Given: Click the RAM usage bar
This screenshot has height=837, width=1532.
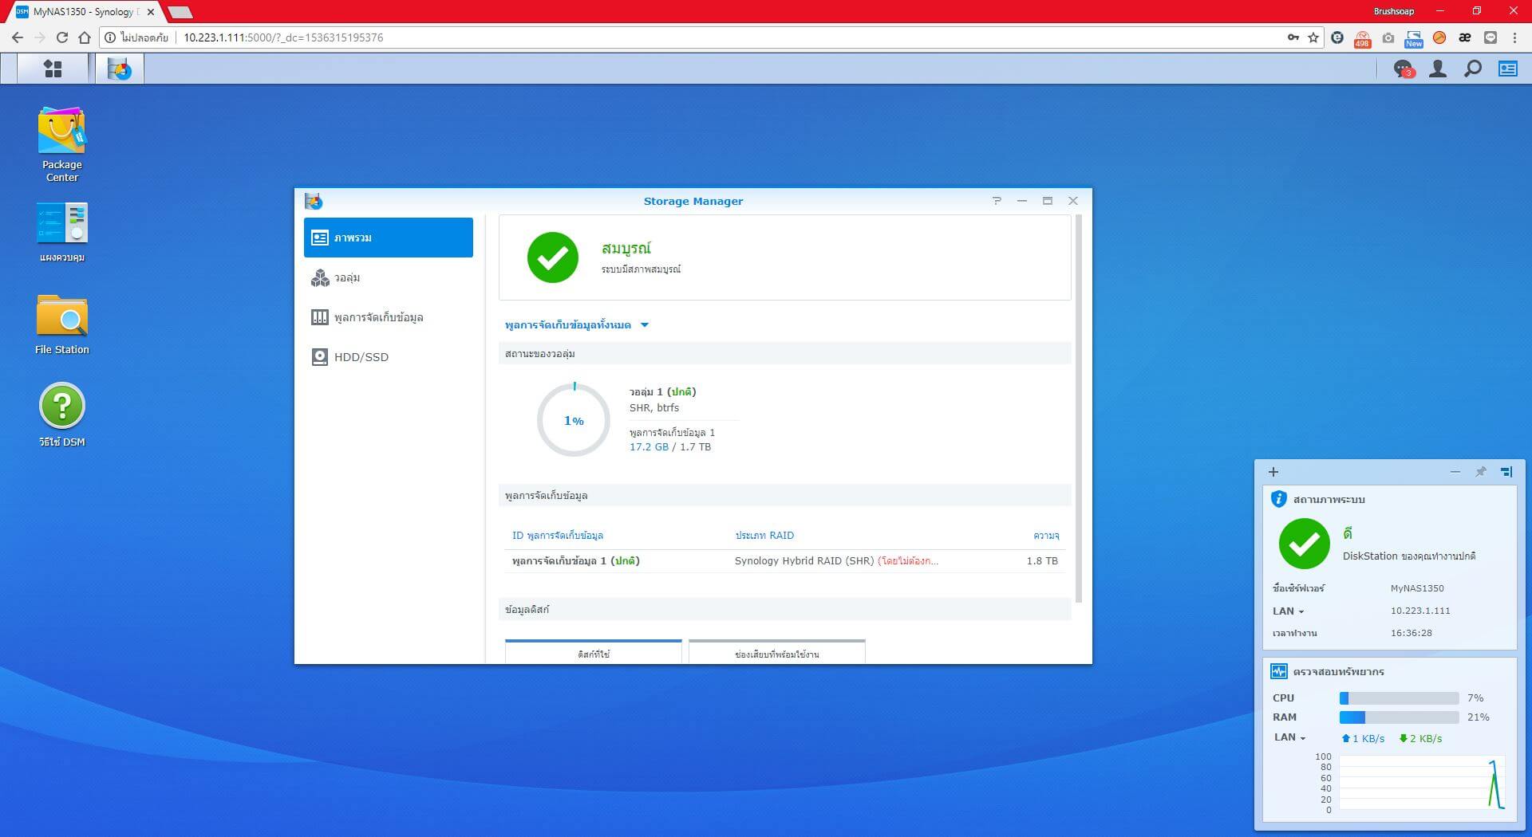Looking at the screenshot, I should click(1399, 717).
